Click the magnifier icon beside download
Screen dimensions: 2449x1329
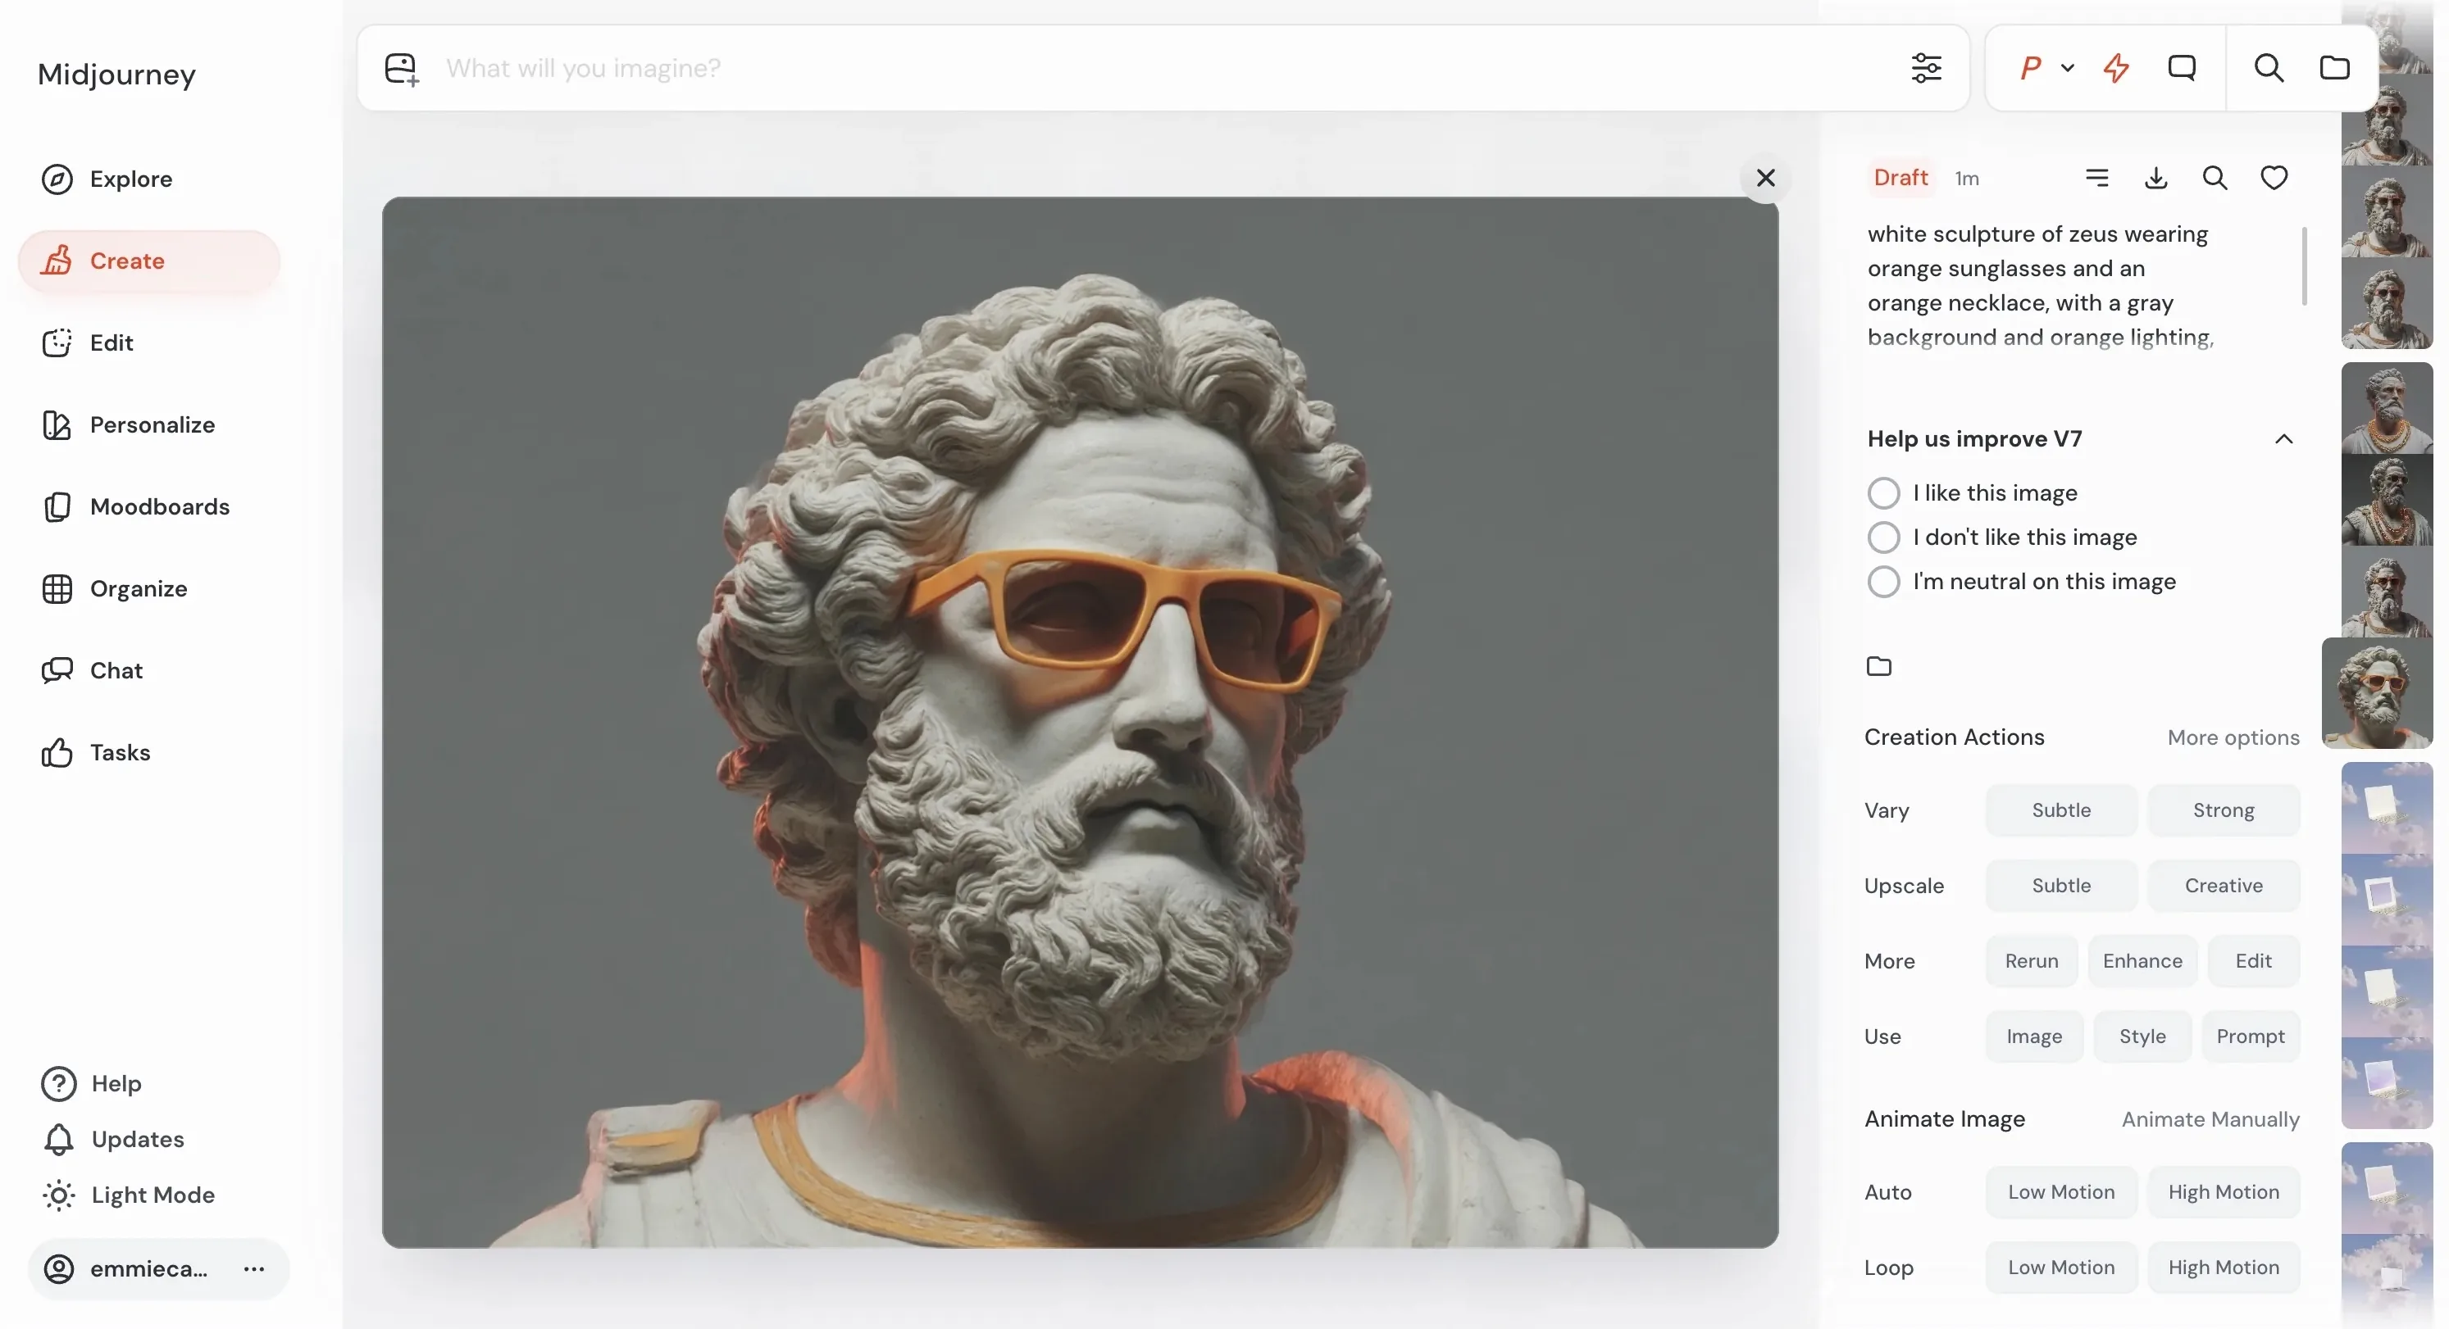click(2215, 178)
